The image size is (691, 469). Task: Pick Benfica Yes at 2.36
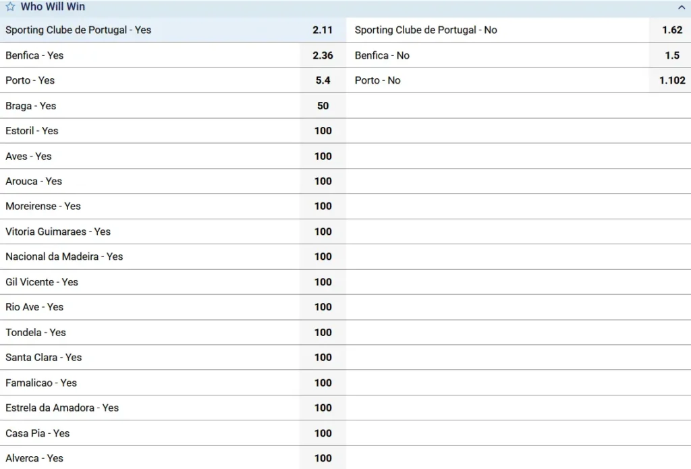click(x=323, y=55)
